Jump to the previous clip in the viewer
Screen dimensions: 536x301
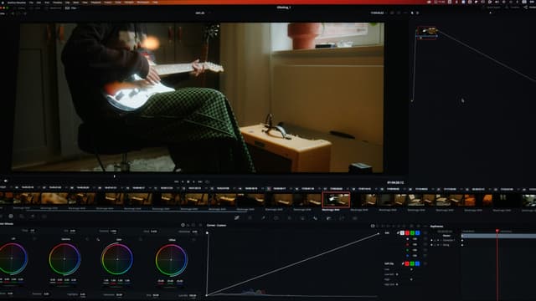(177, 182)
